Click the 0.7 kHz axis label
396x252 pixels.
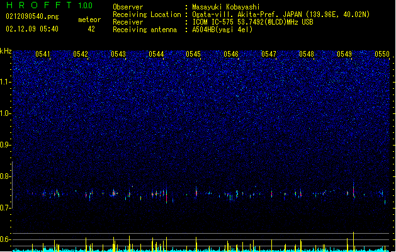[x=5, y=208]
